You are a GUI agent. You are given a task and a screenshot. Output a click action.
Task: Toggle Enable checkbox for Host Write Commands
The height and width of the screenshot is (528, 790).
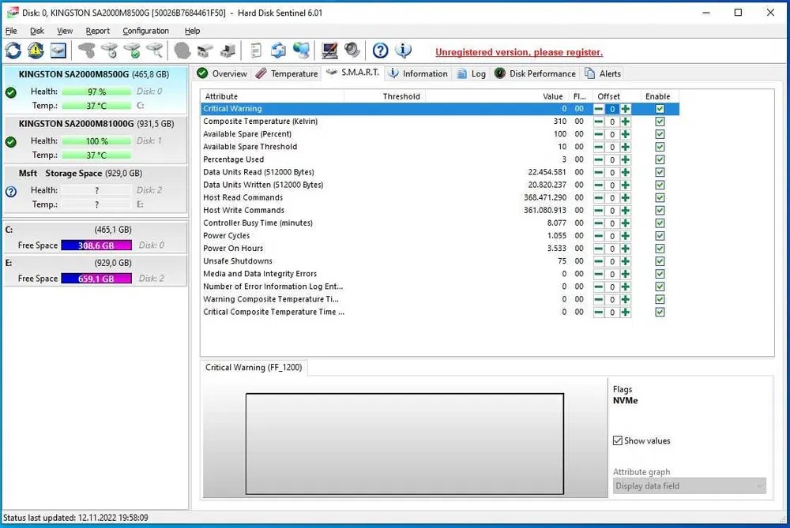click(660, 211)
